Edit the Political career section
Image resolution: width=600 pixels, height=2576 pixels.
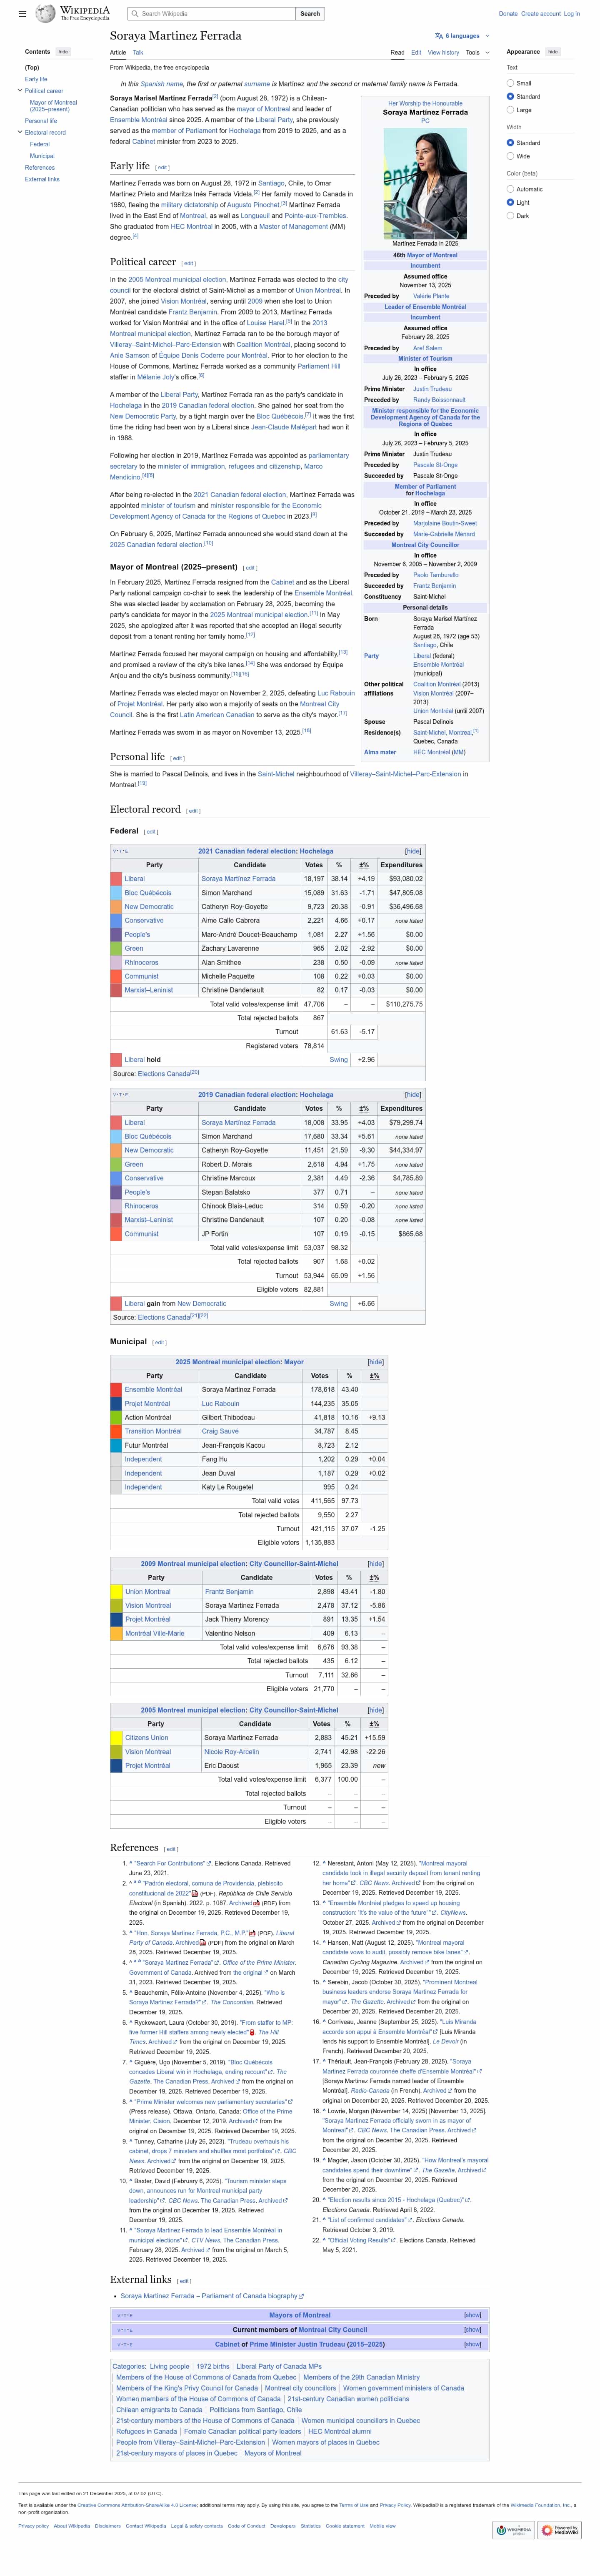click(188, 263)
